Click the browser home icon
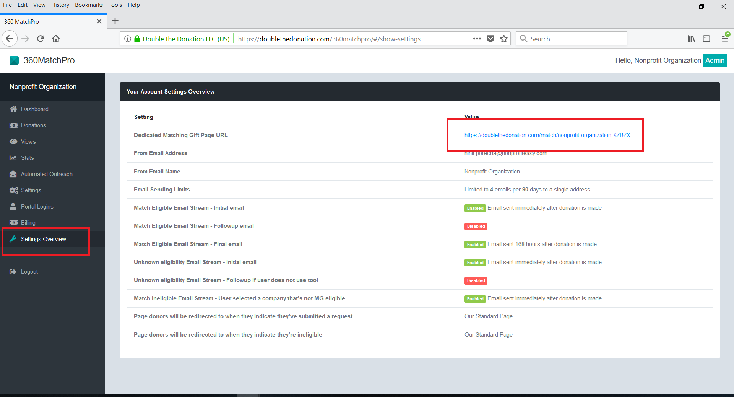 click(x=56, y=39)
